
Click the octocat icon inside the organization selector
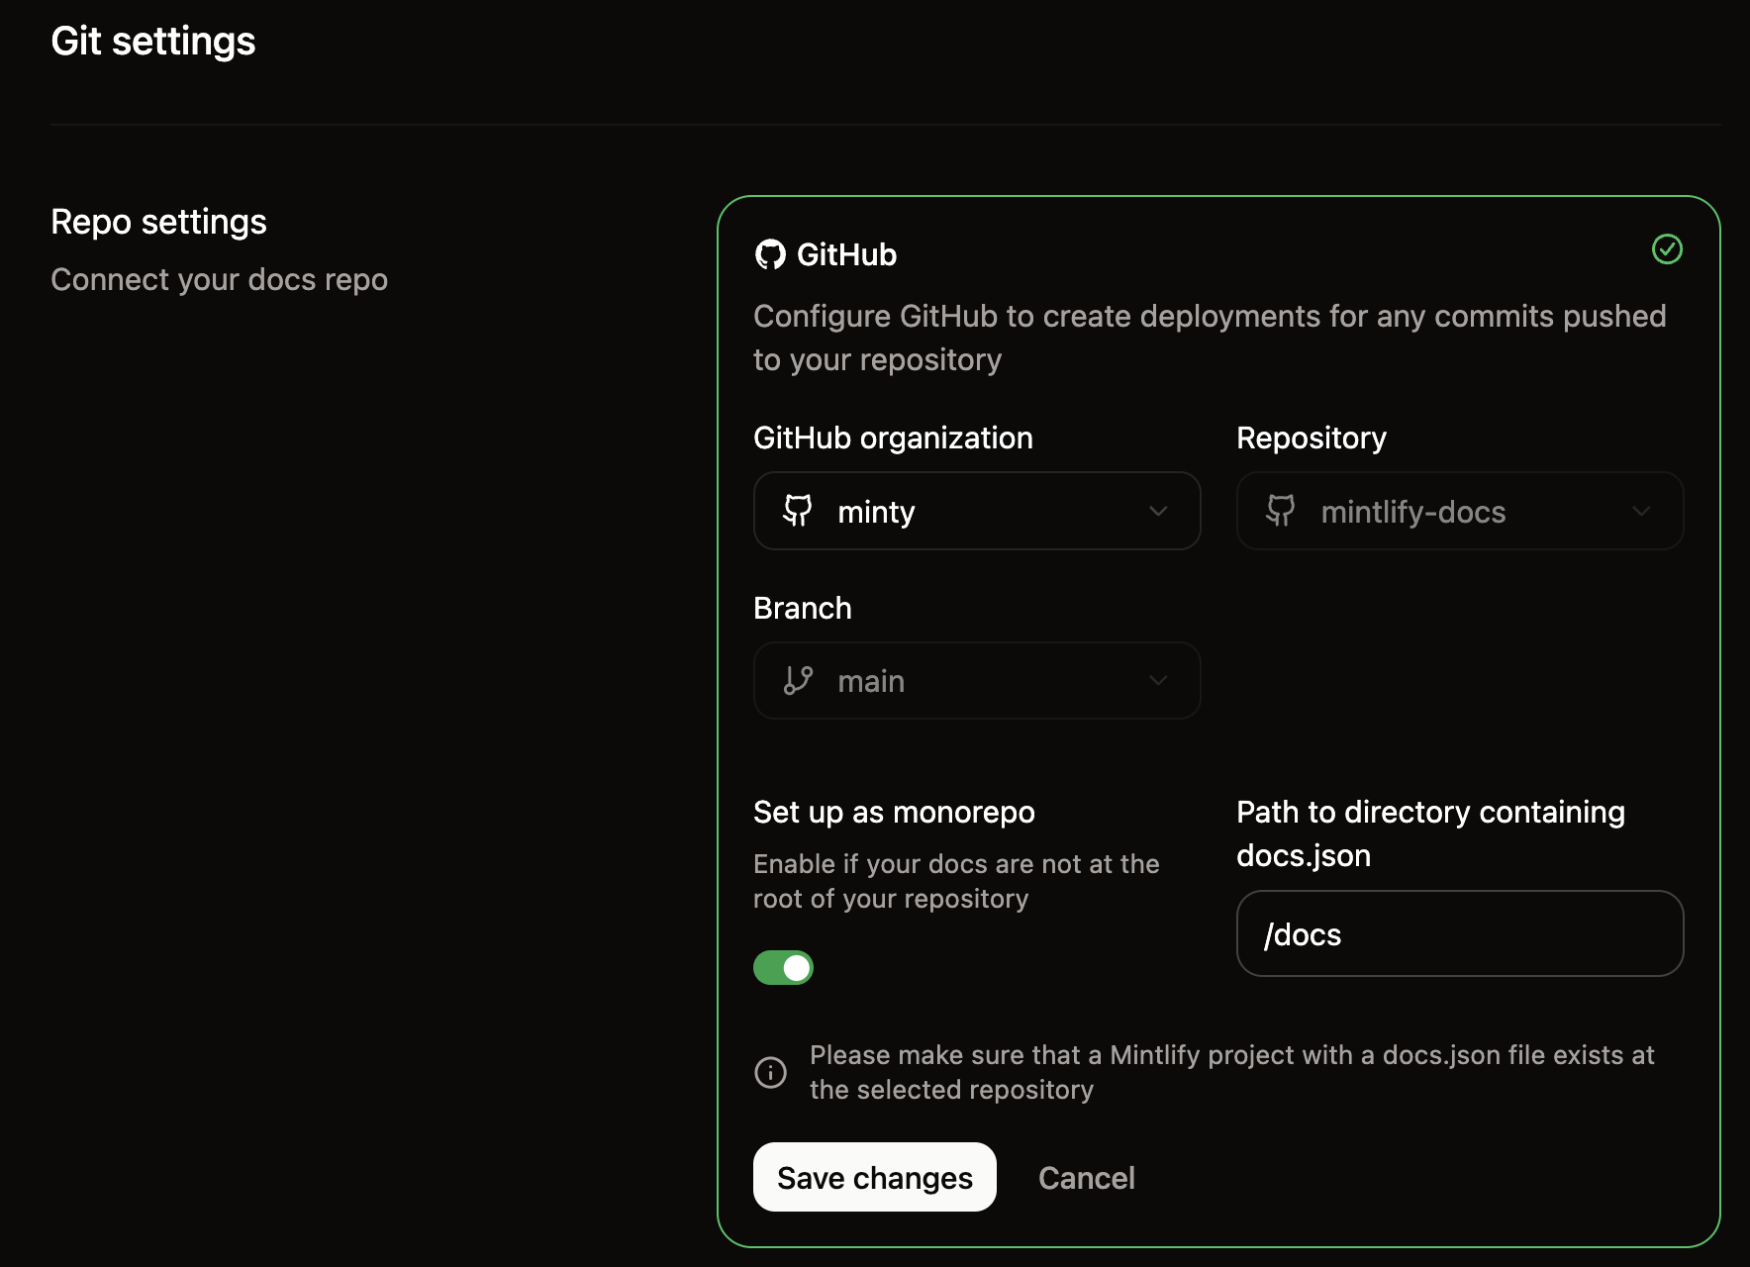[799, 511]
